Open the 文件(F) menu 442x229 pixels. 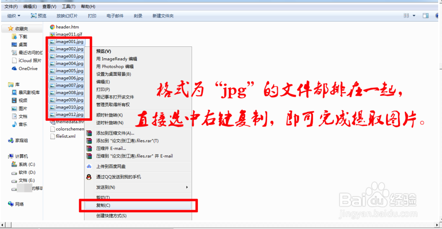click(x=11, y=7)
